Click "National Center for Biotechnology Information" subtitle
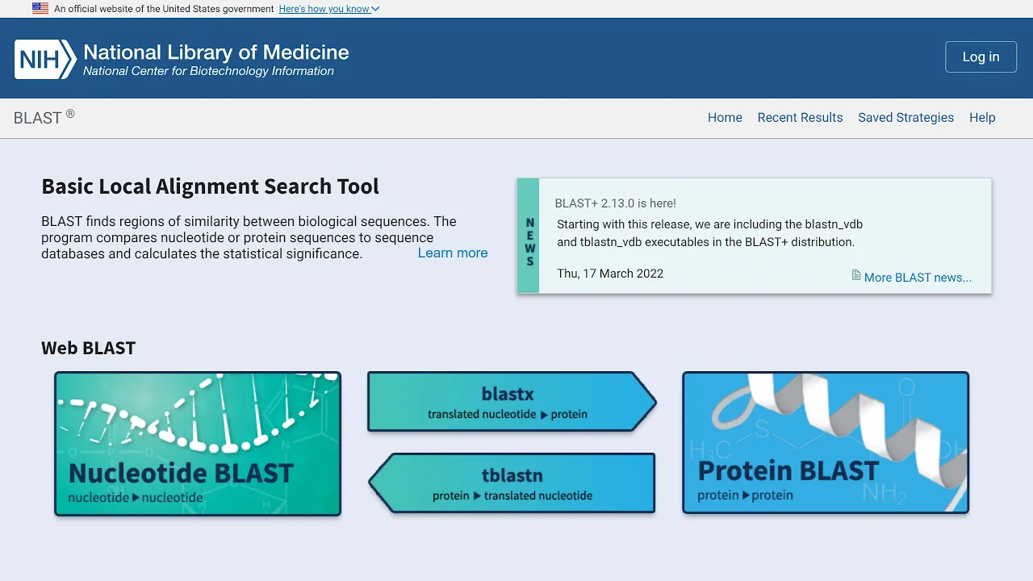Screen dimensions: 1033x581 click(208, 71)
